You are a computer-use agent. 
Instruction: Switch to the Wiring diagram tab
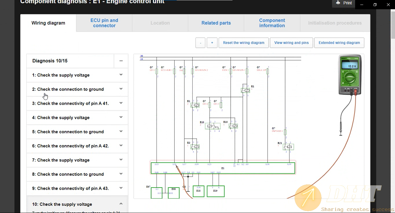[x=48, y=23]
